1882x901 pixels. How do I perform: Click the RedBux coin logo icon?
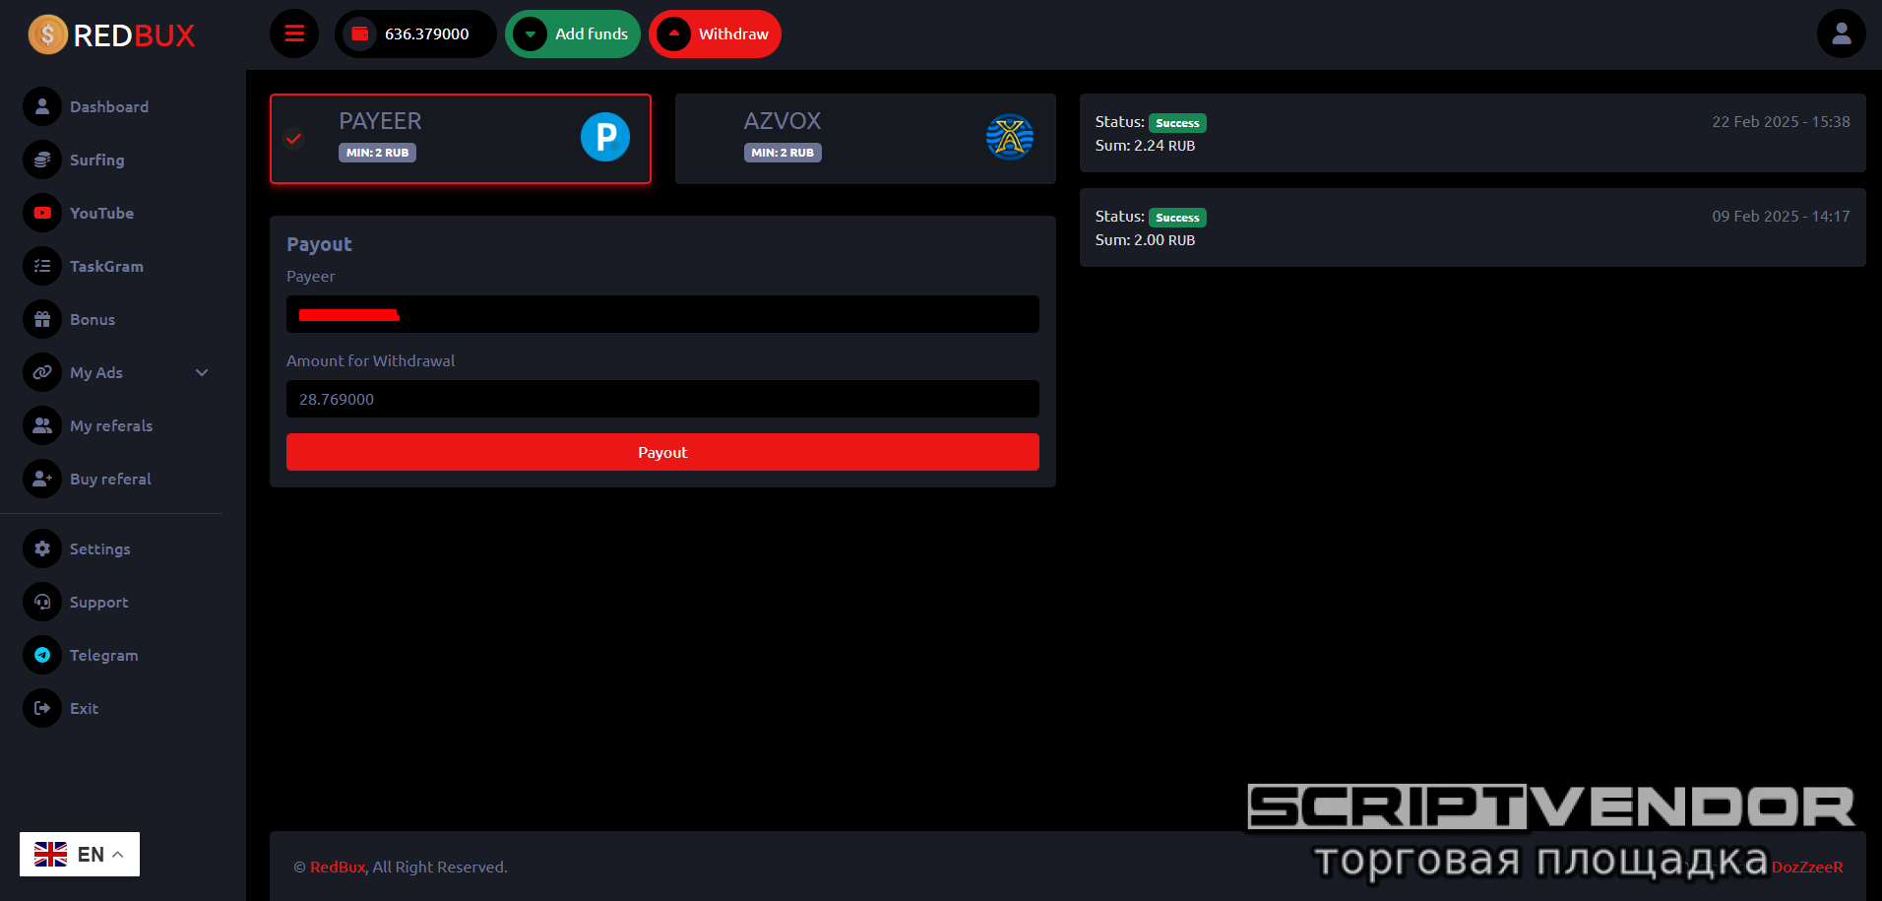pyautogui.click(x=47, y=34)
